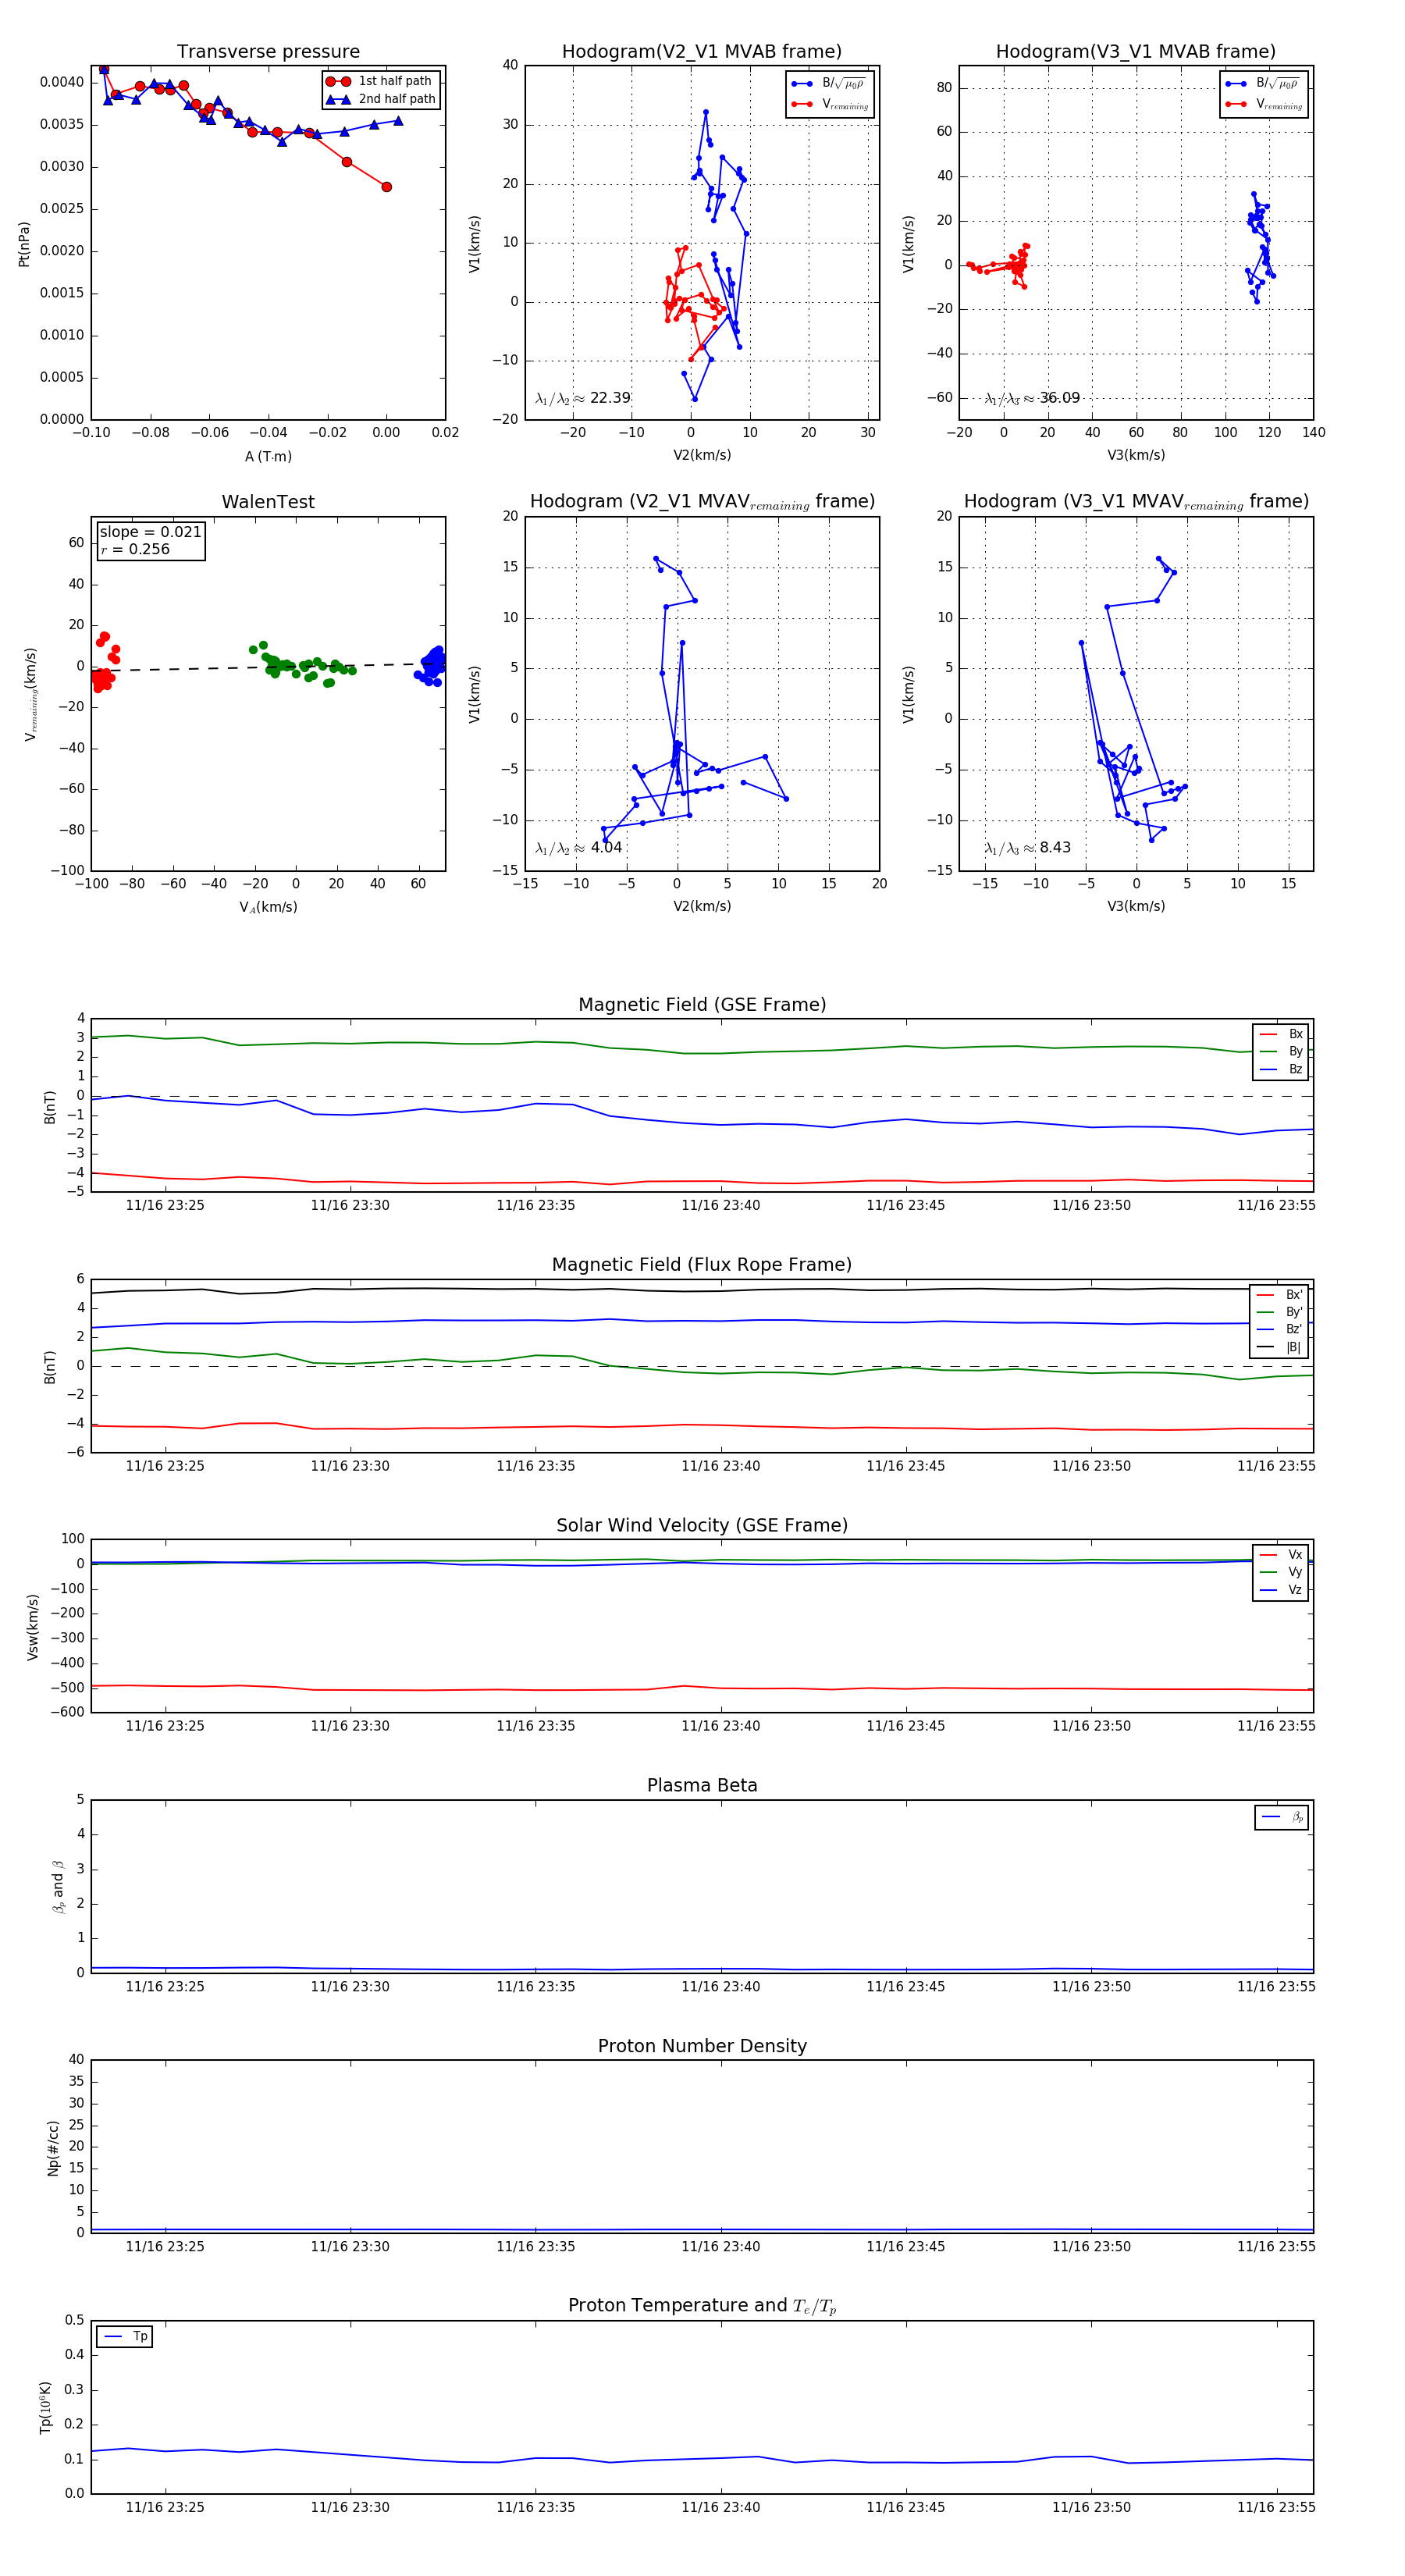1405x2576 pixels.
Task: Click the 'βp and β' y-axis label
Action: pos(58,1886)
